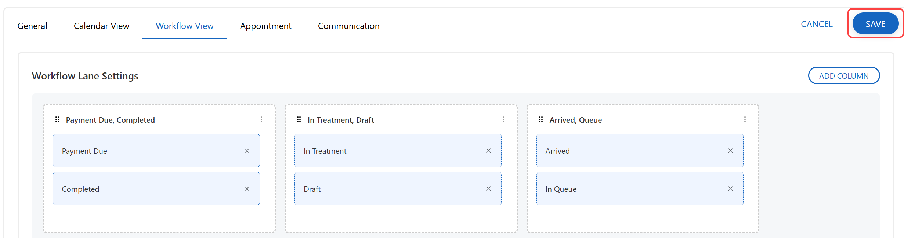Remove Draft status from second column
The height and width of the screenshot is (238, 904).
[x=488, y=189]
